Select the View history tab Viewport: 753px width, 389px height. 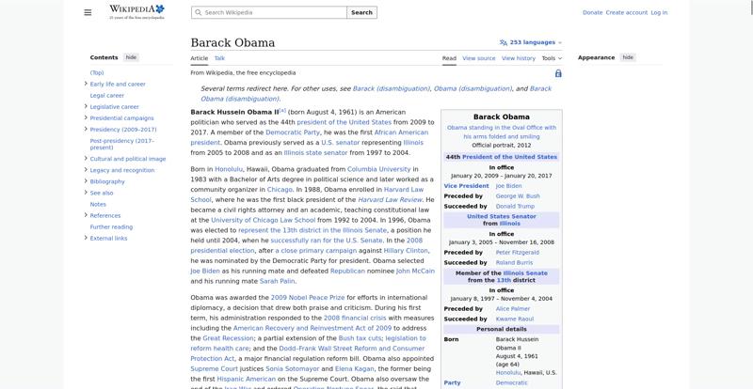tap(519, 58)
